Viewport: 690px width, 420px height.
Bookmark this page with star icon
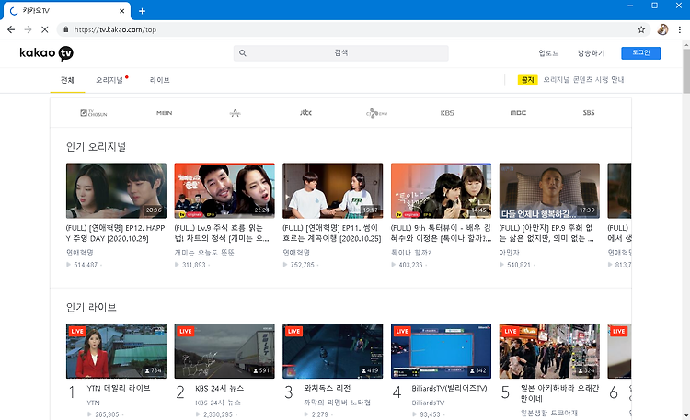click(x=641, y=29)
